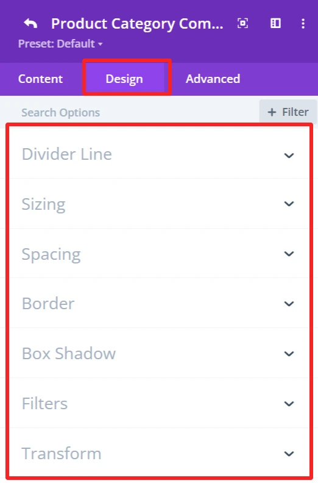Expand the Divider Line section chevron
The height and width of the screenshot is (483, 318).
(289, 156)
